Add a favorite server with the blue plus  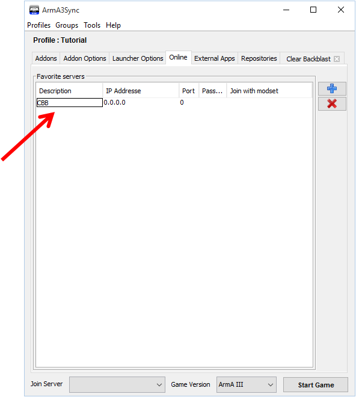click(x=332, y=88)
